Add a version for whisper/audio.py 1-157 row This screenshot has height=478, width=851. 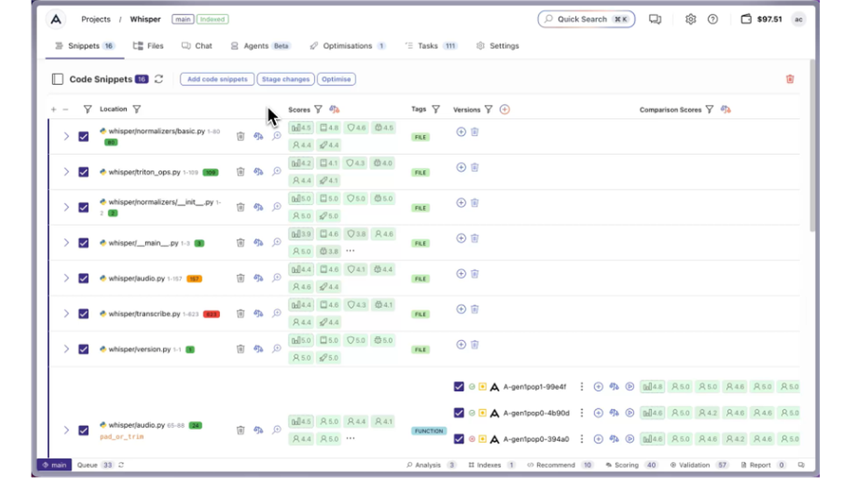pos(461,274)
